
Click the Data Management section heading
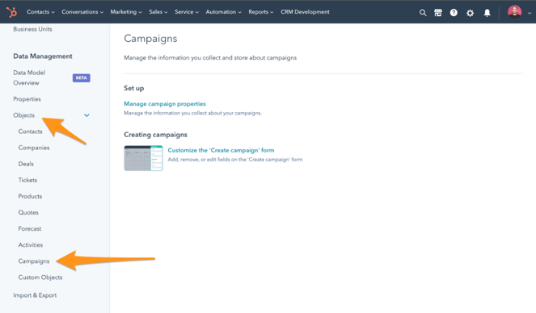click(x=43, y=56)
